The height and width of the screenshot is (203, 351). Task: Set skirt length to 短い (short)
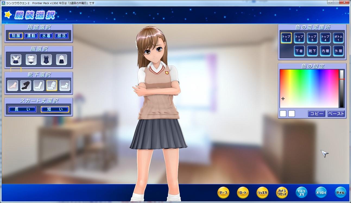tap(55, 109)
